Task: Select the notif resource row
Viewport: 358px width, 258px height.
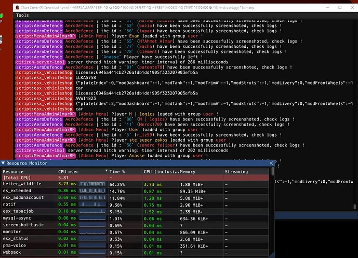Action: point(136,205)
